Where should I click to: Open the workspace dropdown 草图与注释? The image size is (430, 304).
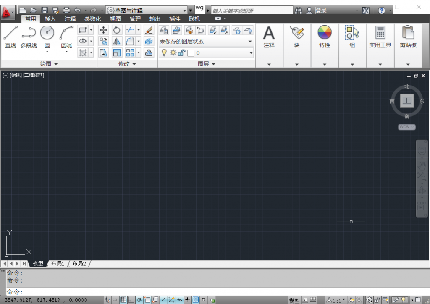pos(147,10)
